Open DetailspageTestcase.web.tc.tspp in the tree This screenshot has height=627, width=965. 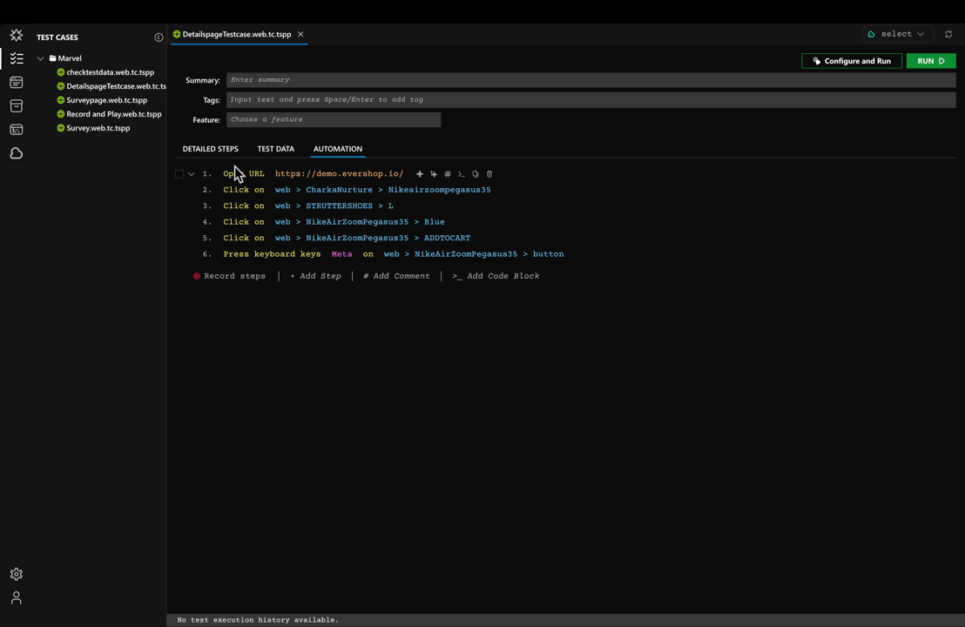pos(117,86)
